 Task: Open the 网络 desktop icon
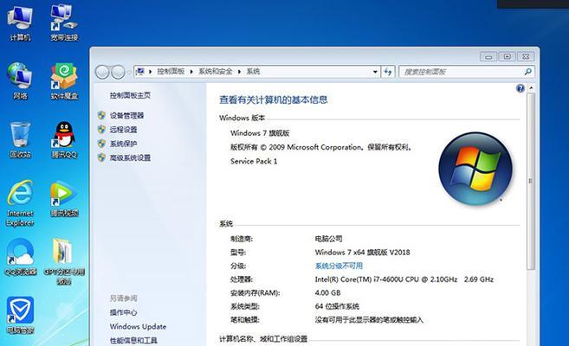pos(20,80)
